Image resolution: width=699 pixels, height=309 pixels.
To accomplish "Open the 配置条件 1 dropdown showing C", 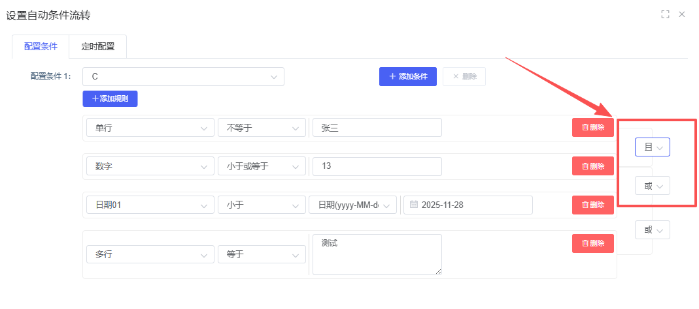I will [183, 76].
